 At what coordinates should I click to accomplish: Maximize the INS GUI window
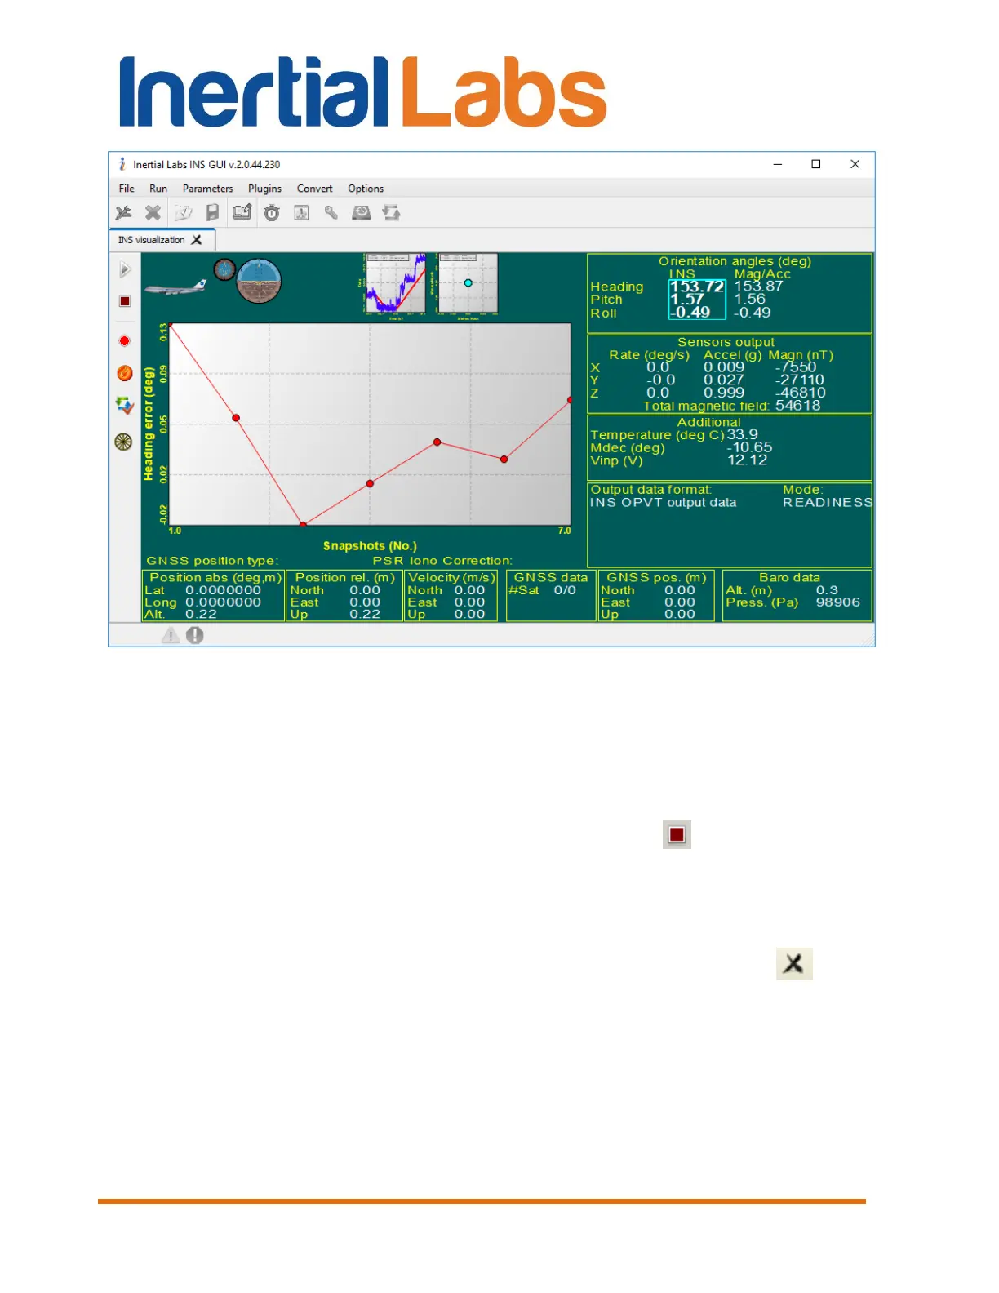click(x=815, y=164)
